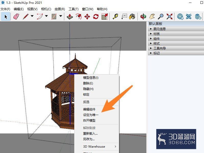This screenshot has width=204, height=153.
Task: Click the Zoom Extents tool
Action: pyautogui.click(x=169, y=17)
